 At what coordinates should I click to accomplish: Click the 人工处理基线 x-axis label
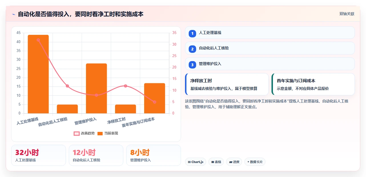(27, 121)
